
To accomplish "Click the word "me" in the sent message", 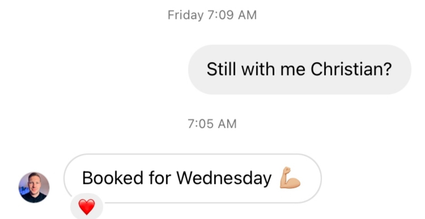I will click(293, 69).
